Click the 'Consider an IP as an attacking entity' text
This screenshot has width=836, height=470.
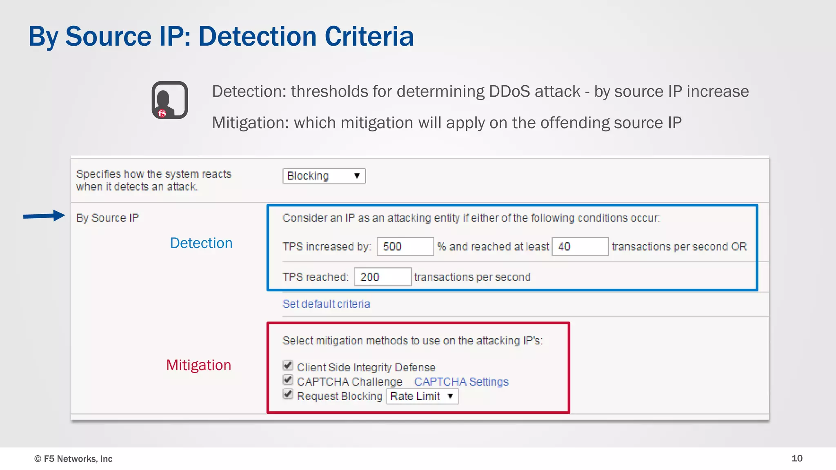(x=471, y=218)
